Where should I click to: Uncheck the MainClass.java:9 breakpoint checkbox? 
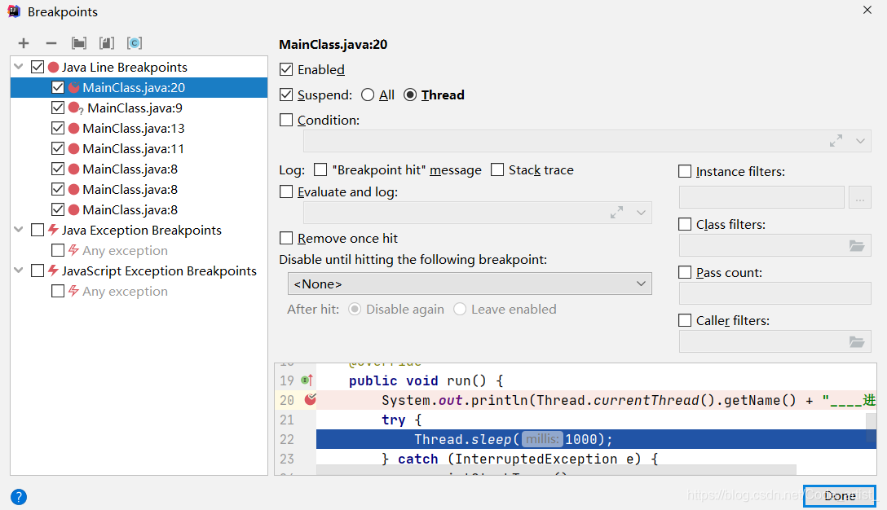(58, 108)
